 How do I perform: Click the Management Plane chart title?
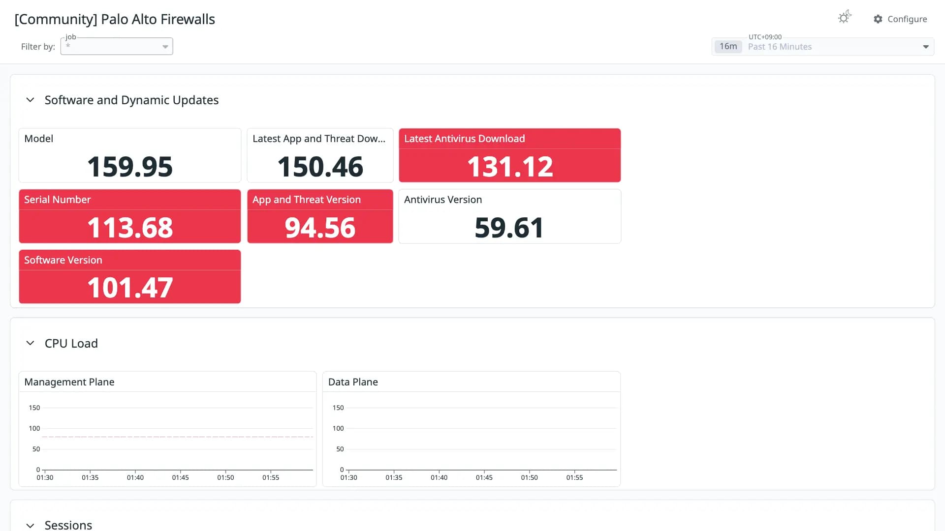69,382
